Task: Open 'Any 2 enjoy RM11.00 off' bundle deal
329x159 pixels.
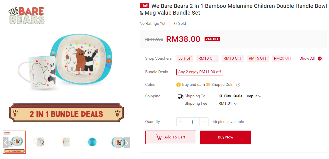Action: point(199,72)
